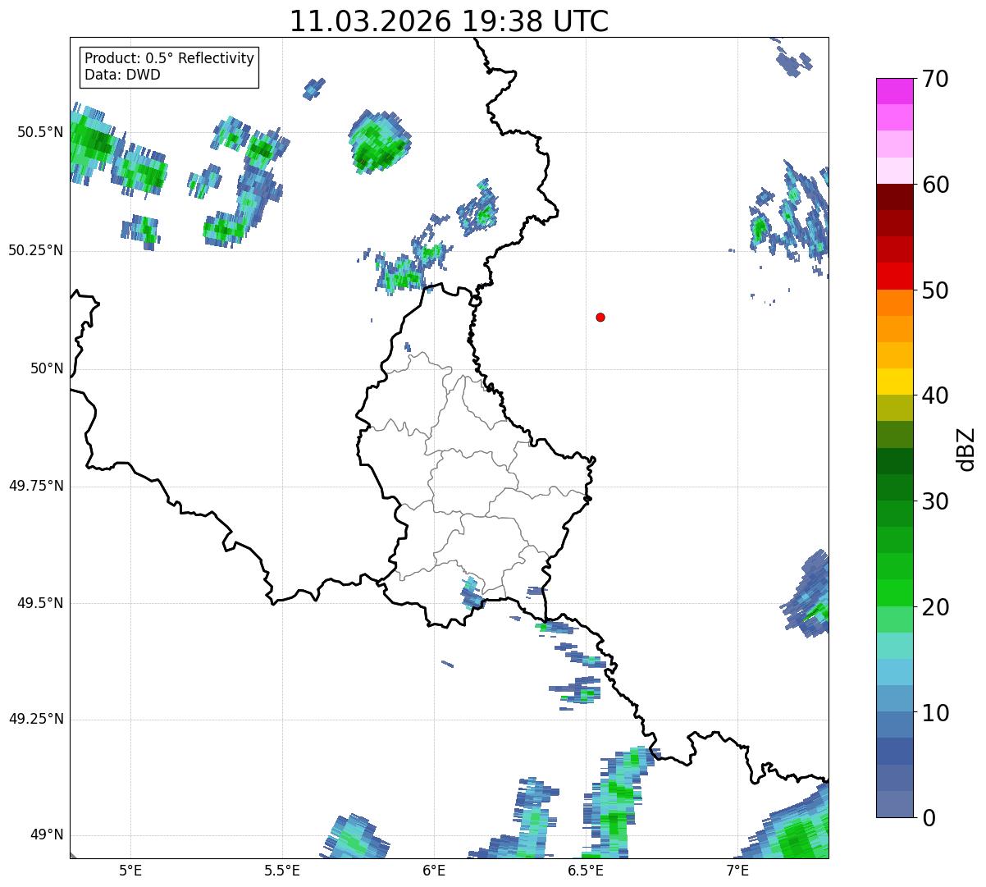Click the dark maroon colorbar segment below 60

[x=894, y=197]
